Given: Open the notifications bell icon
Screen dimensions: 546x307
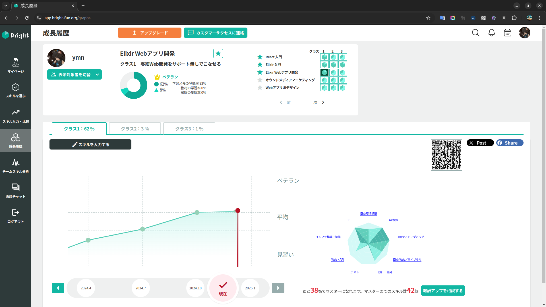Looking at the screenshot, I should (x=491, y=33).
